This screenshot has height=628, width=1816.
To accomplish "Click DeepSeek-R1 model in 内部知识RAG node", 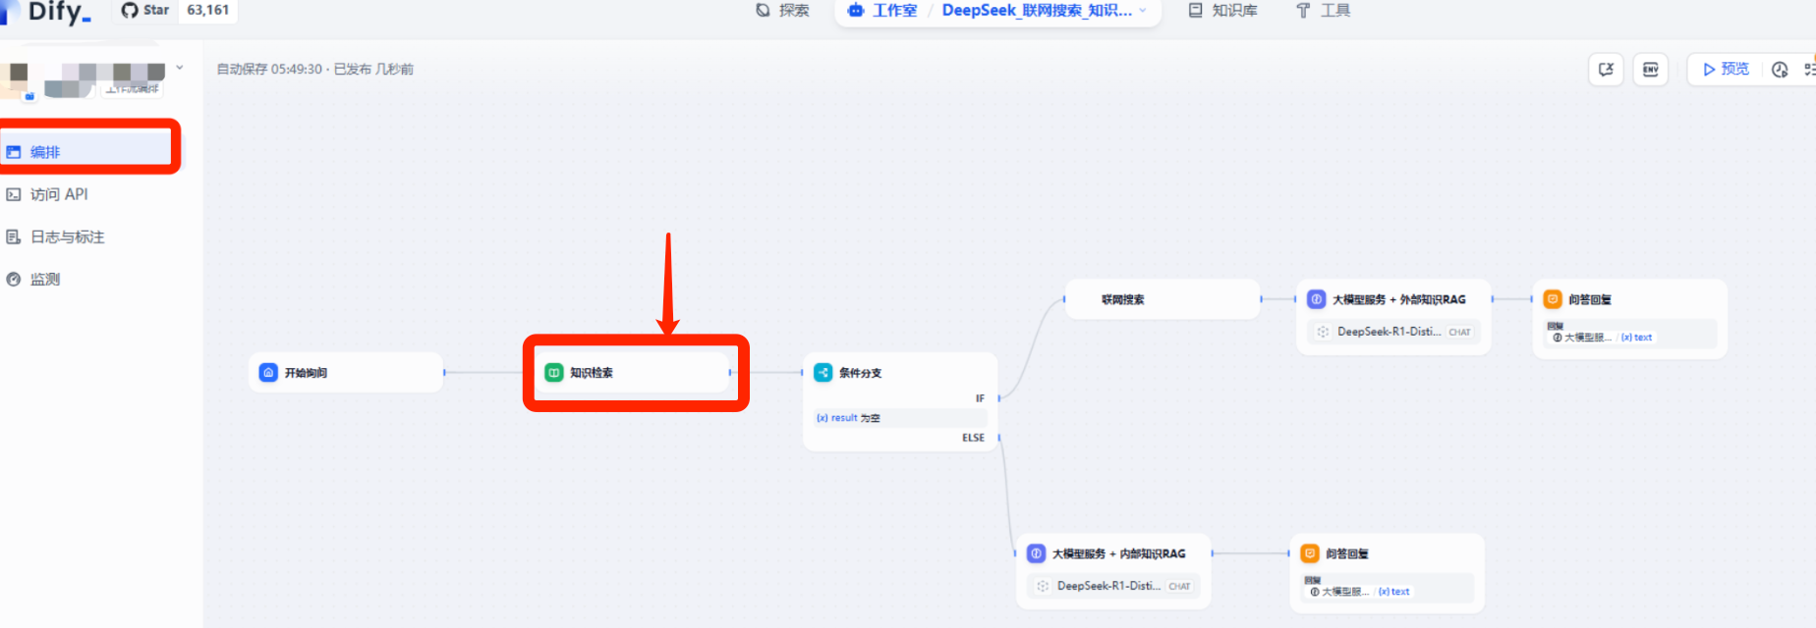I will pyautogui.click(x=1108, y=586).
